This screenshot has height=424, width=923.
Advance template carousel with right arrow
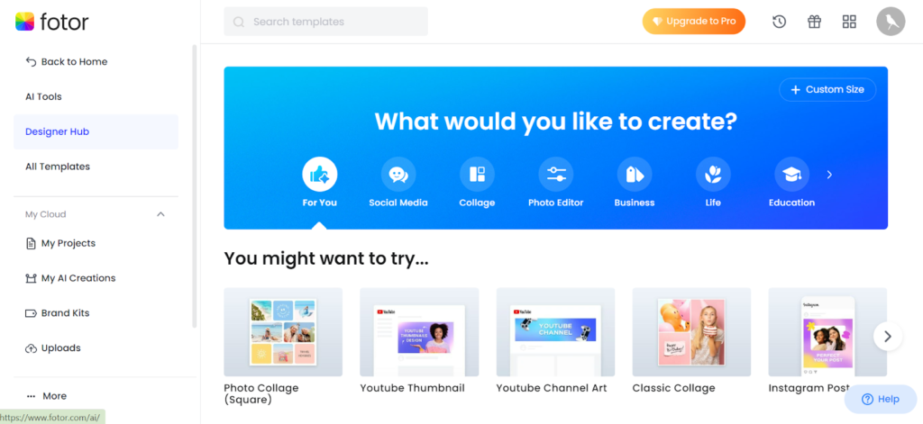888,337
